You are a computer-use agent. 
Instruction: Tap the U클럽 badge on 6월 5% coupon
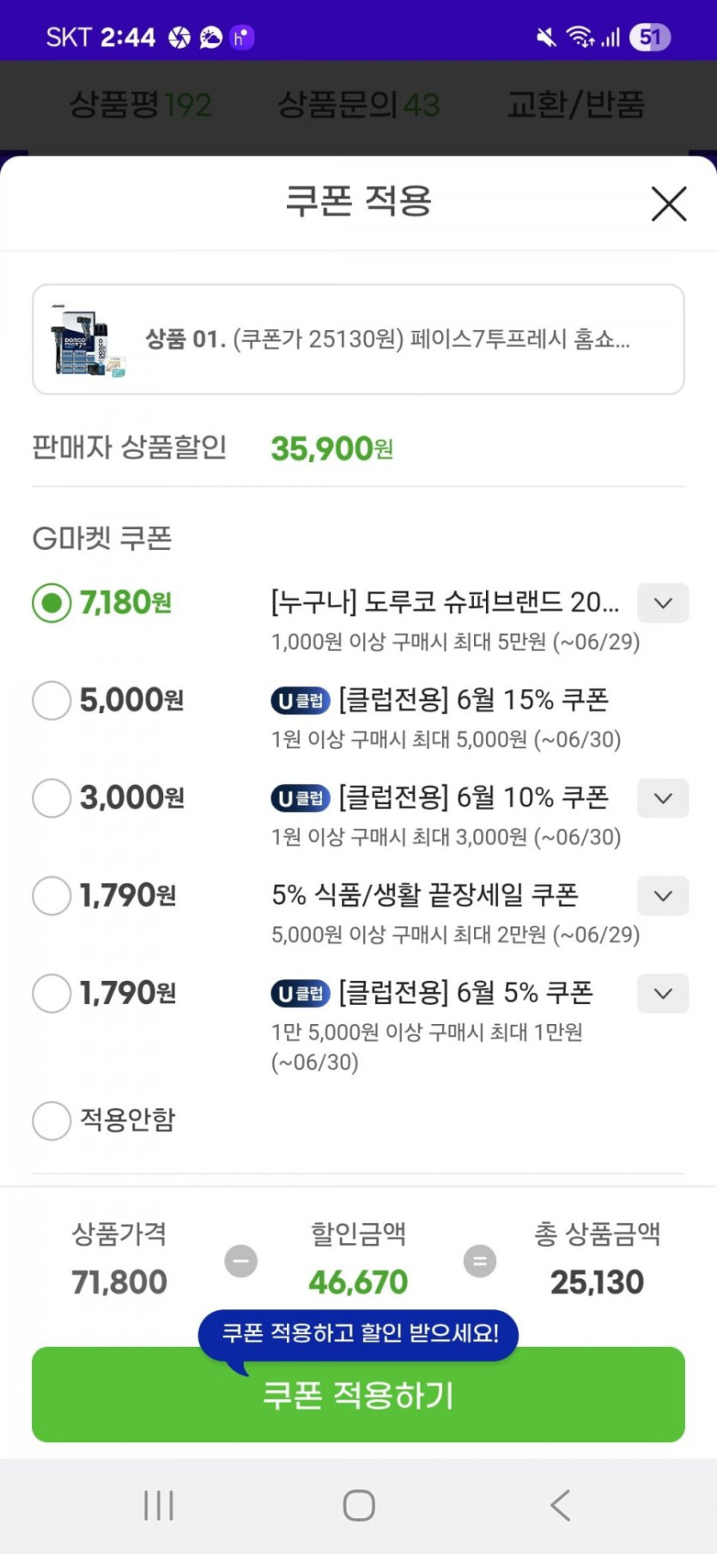point(301,993)
